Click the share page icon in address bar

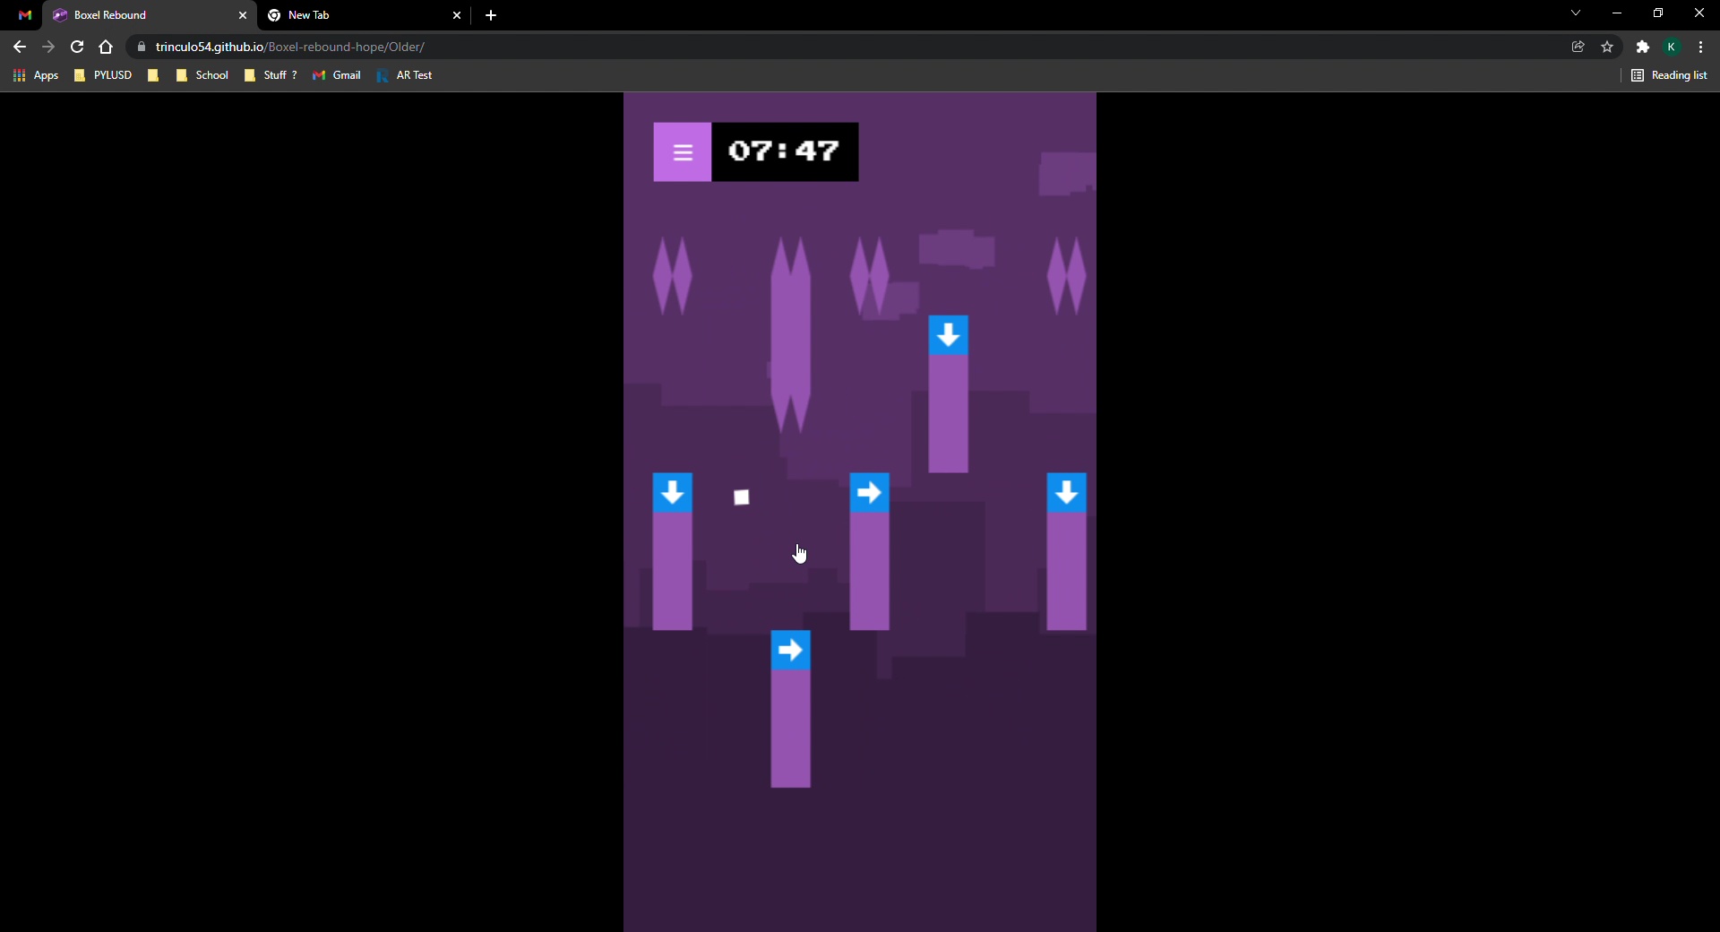coord(1578,47)
